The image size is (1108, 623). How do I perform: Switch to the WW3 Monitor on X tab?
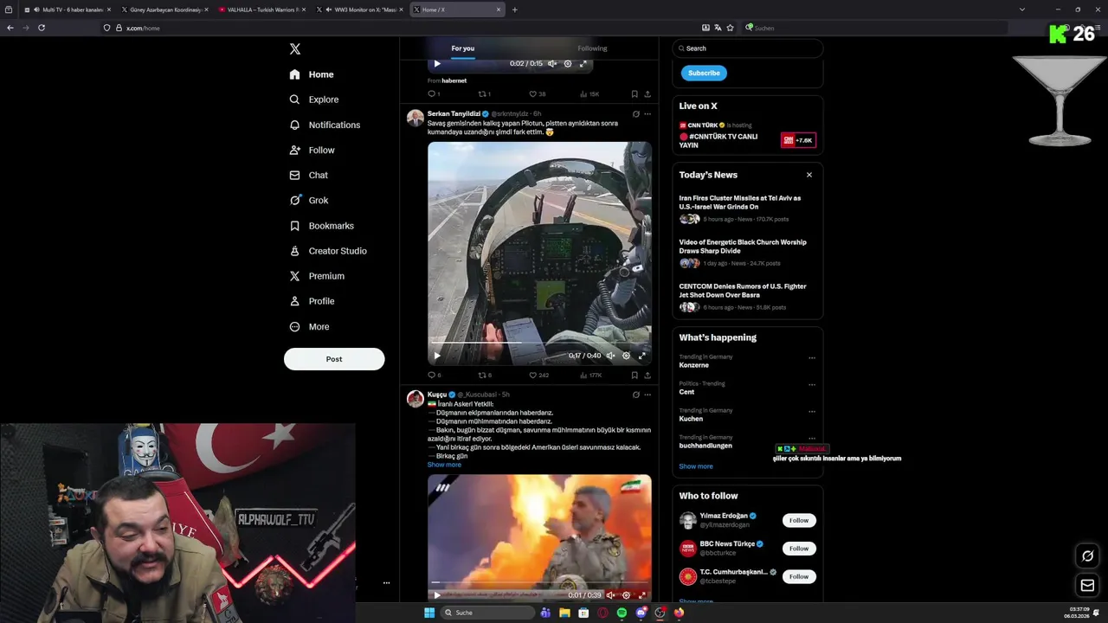pyautogui.click(x=360, y=10)
